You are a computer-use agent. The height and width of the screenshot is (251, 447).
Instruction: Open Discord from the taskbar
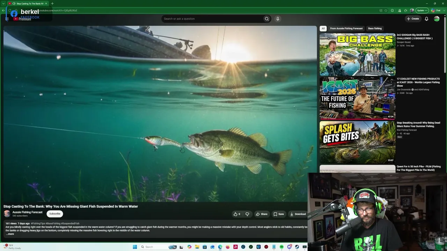tap(289, 247)
